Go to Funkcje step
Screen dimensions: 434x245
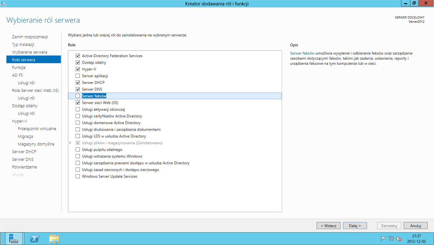pos(19,67)
